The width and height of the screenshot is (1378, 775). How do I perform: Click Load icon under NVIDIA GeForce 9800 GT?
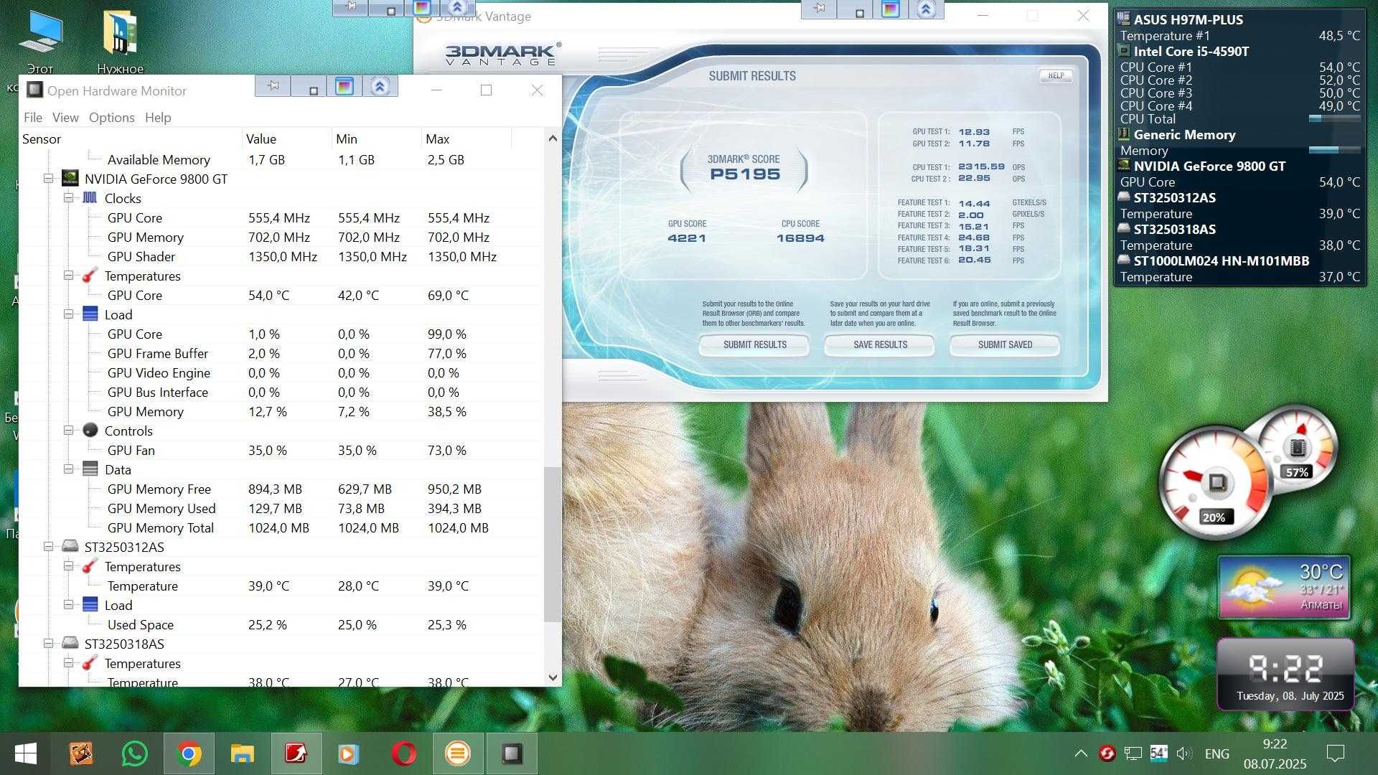[90, 314]
